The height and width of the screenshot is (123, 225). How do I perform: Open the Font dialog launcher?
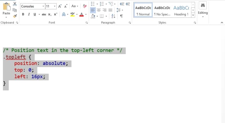(86, 23)
